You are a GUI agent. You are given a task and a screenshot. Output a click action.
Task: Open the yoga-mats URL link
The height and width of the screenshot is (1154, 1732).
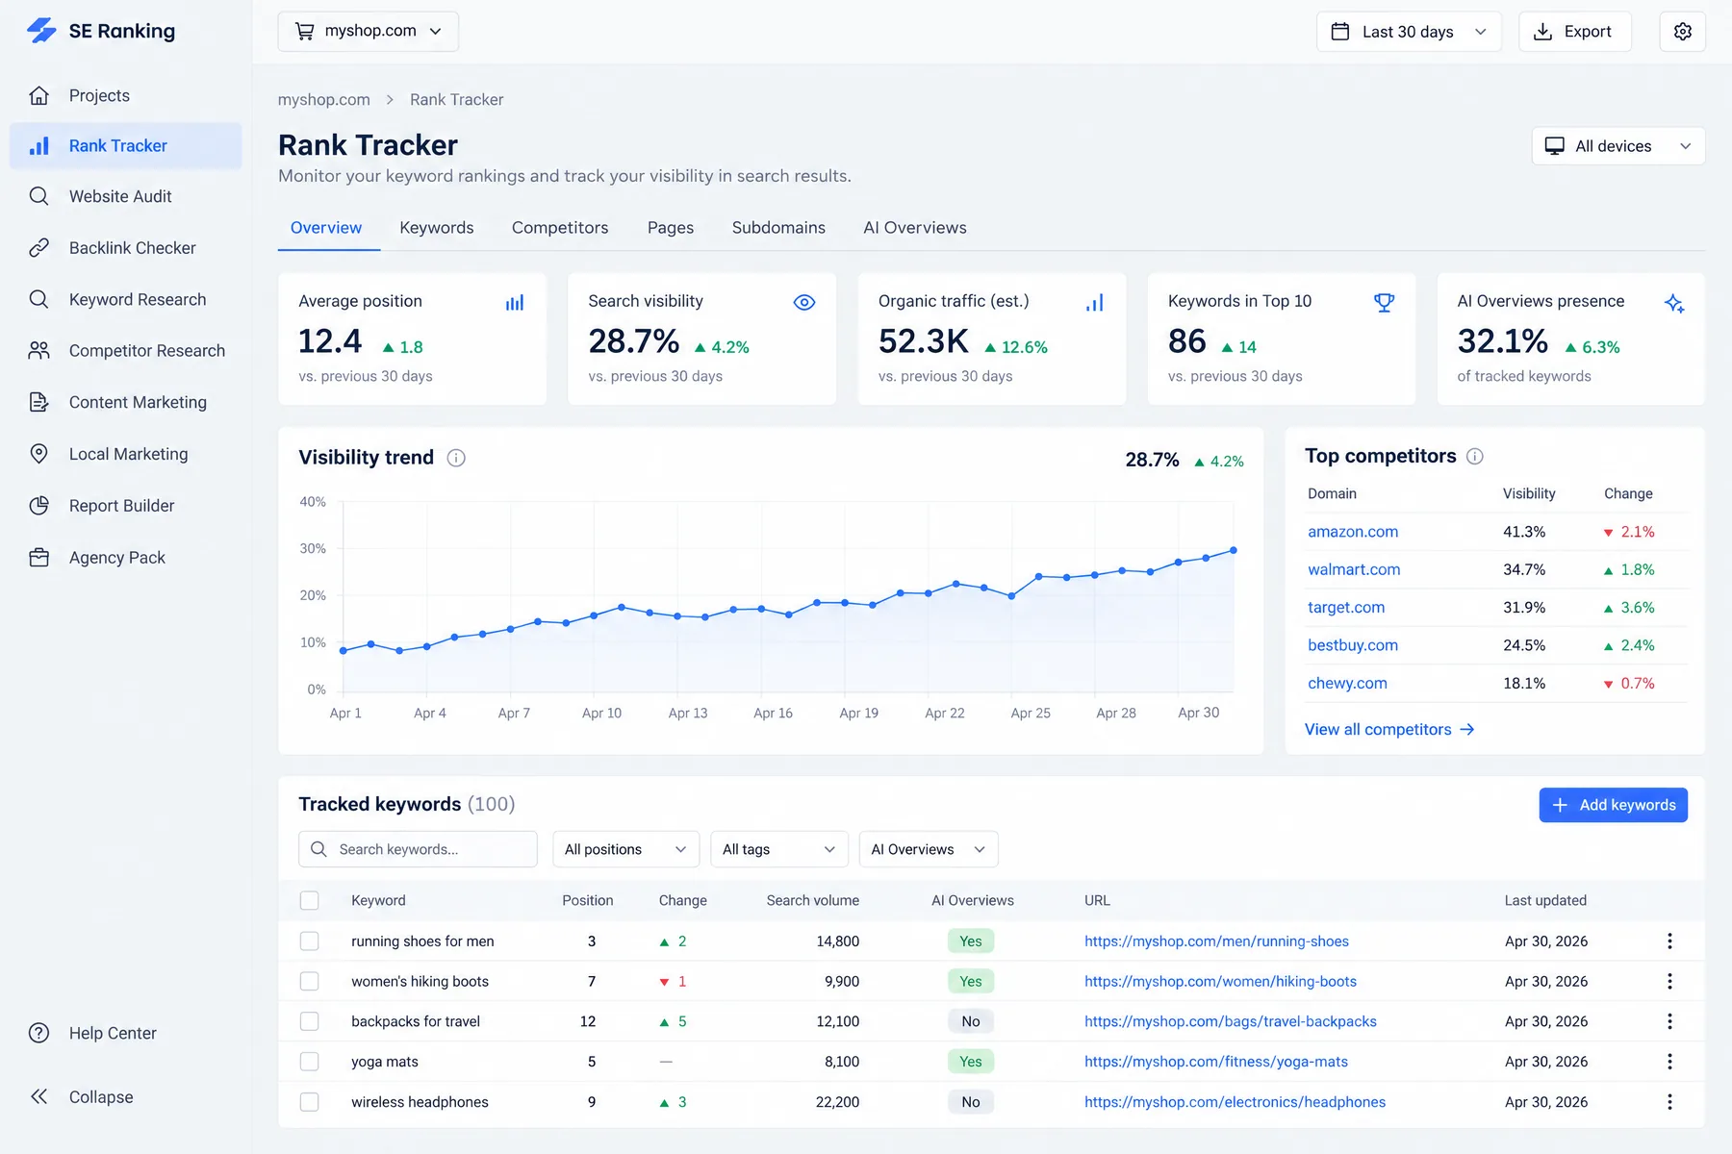(x=1216, y=1062)
